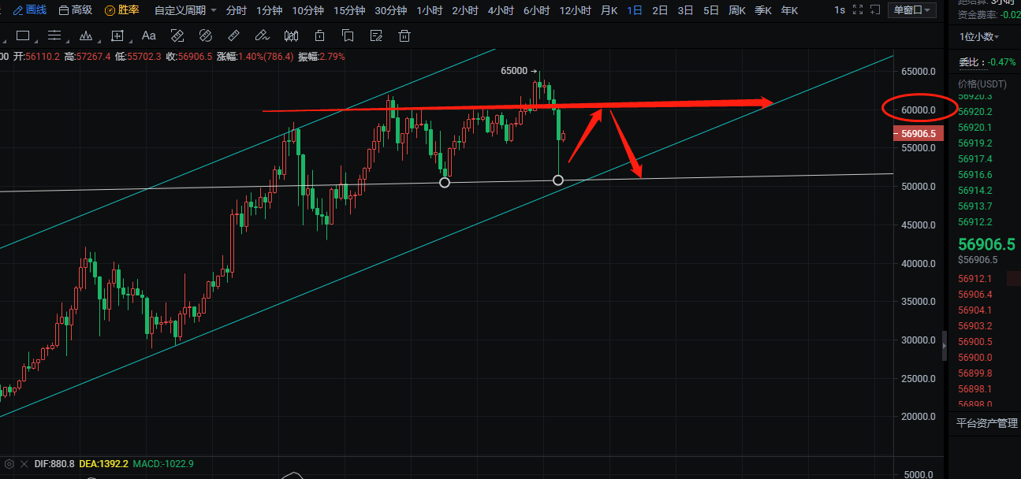This screenshot has width=1021, height=479.
Task: Switch to 周K weekly timeframe
Action: [737, 10]
